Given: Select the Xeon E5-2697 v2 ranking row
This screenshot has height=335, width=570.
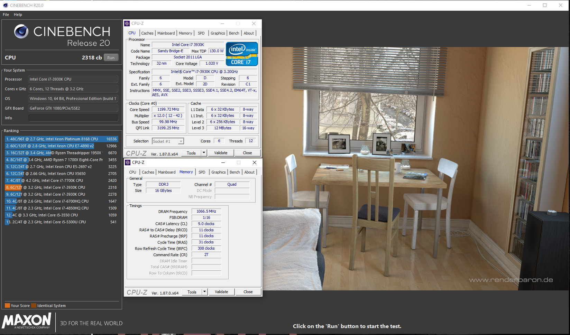Looking at the screenshot, I should [x=61, y=167].
